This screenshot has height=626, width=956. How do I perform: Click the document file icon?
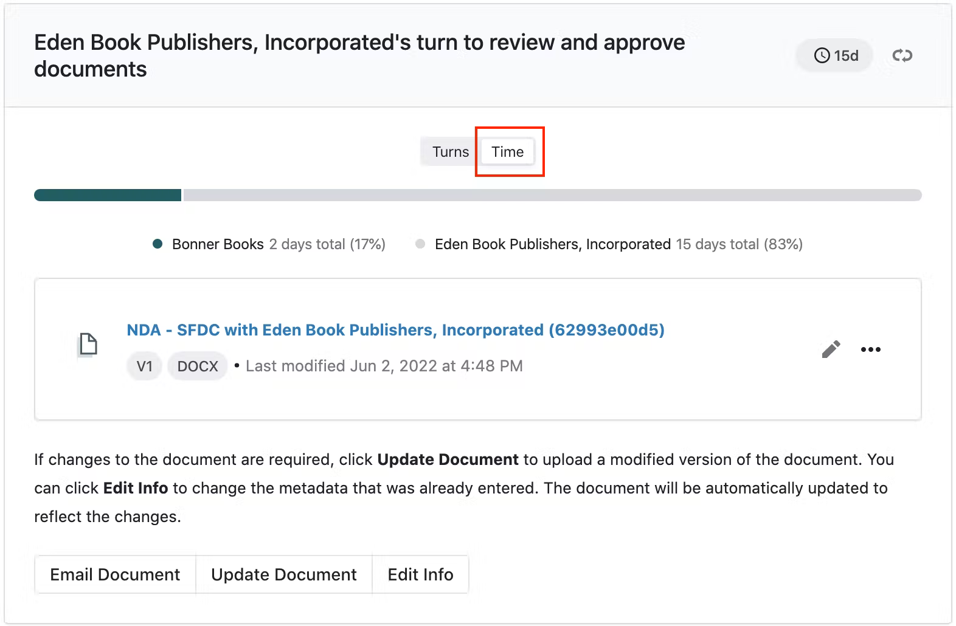pyautogui.click(x=89, y=344)
